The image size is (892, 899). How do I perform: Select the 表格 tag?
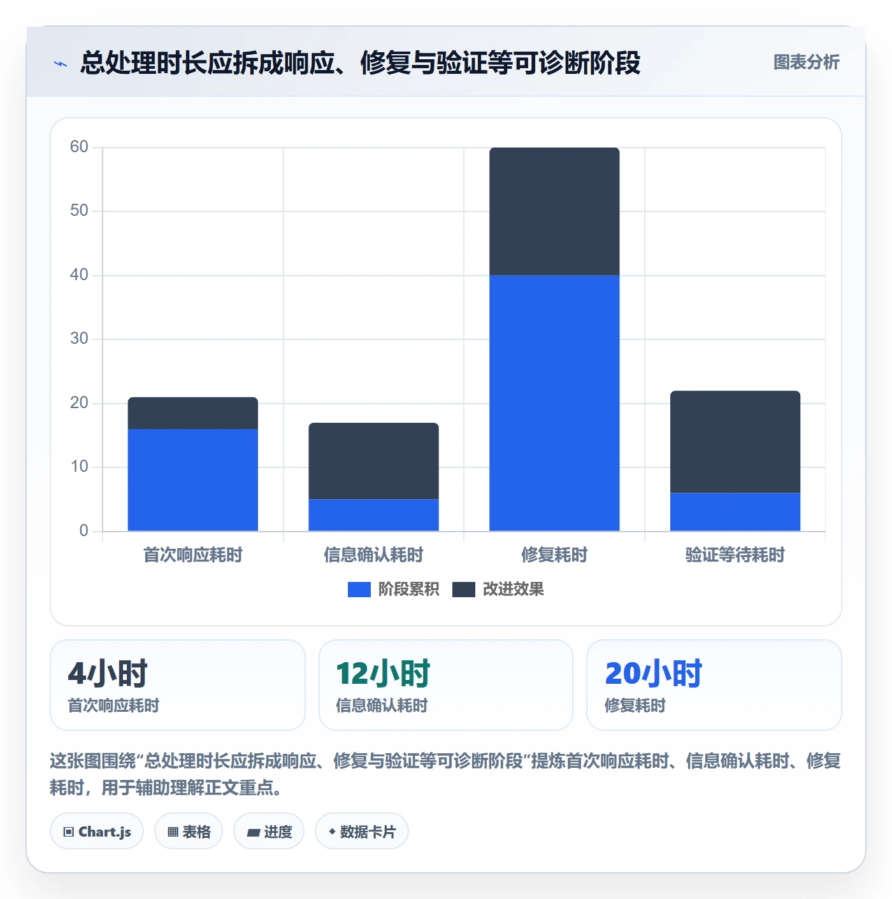(189, 832)
